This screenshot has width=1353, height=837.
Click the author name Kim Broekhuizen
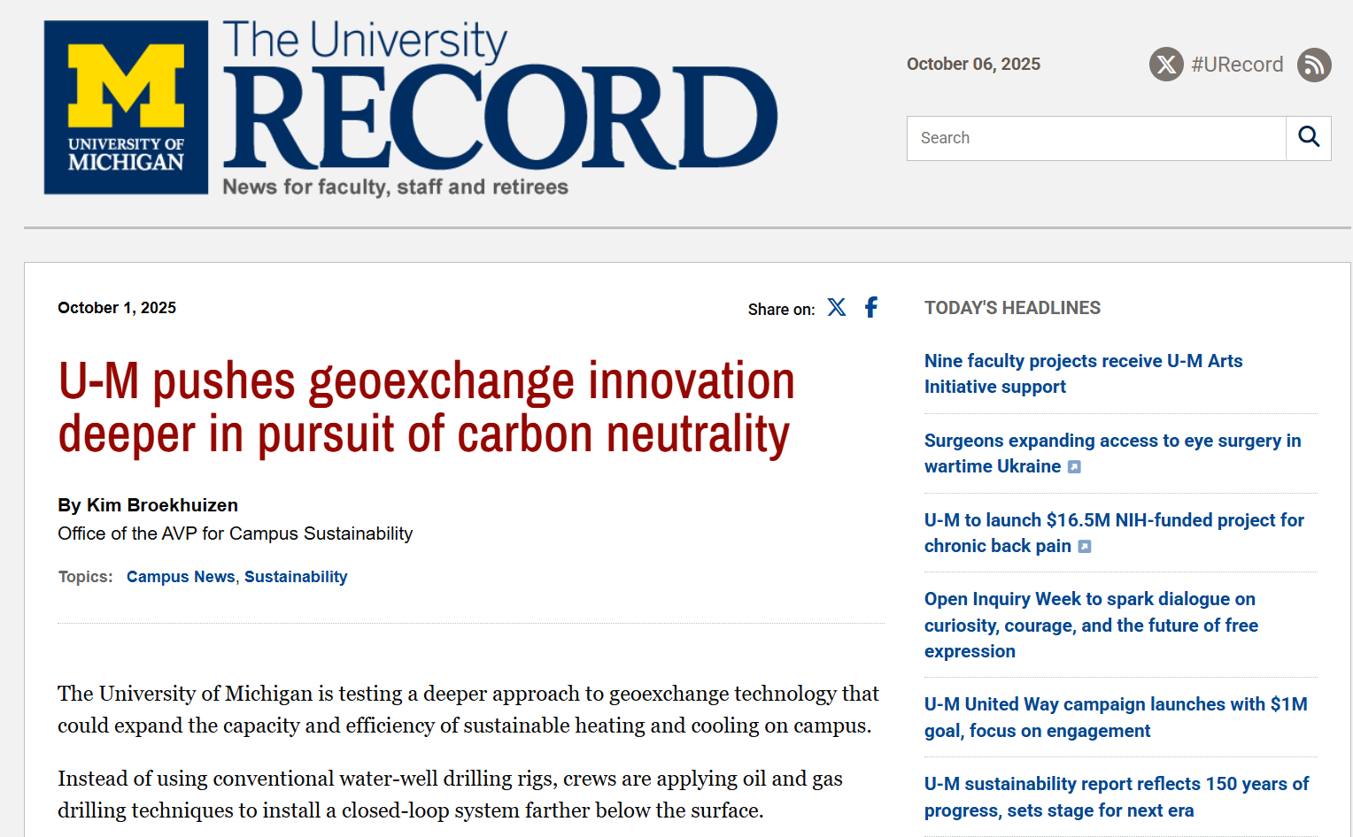point(162,505)
